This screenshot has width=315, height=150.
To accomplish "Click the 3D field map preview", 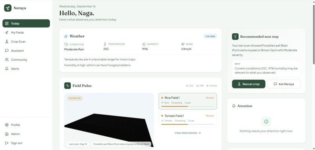I will tap(109, 121).
